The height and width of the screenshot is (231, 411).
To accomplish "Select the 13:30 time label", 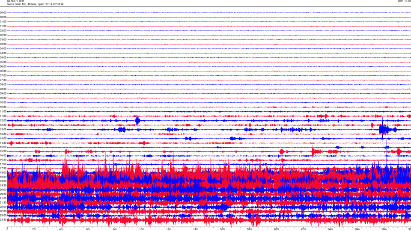I will coord(3,134).
